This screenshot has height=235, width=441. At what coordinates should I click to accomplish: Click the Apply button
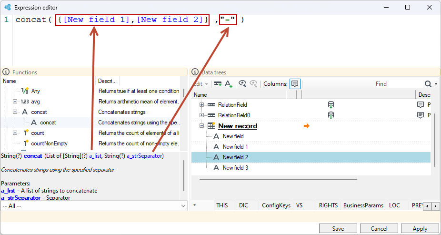coord(420,229)
